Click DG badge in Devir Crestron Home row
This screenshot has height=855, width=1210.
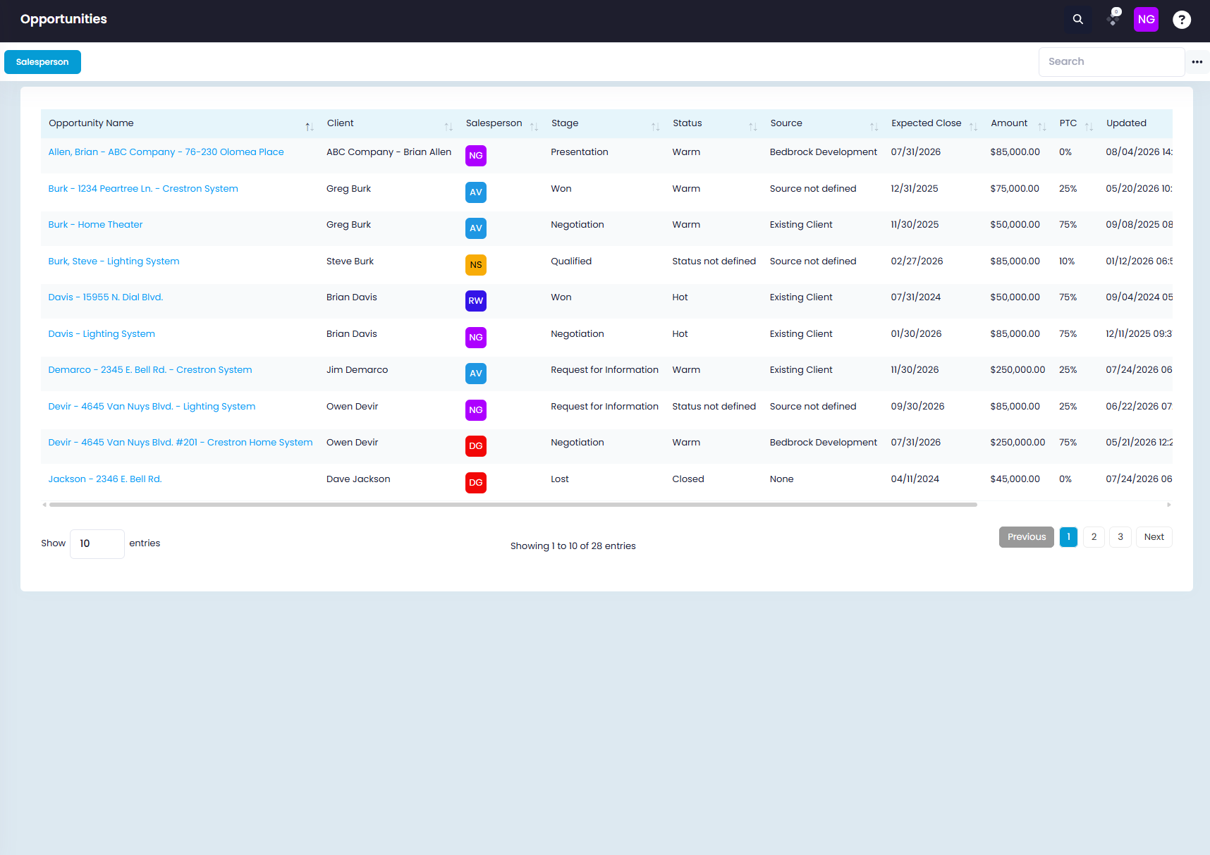476,446
